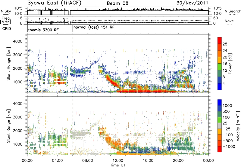Select the 'N.Search' legend label
Screen dimensions: 241x167
tap(233, 11)
